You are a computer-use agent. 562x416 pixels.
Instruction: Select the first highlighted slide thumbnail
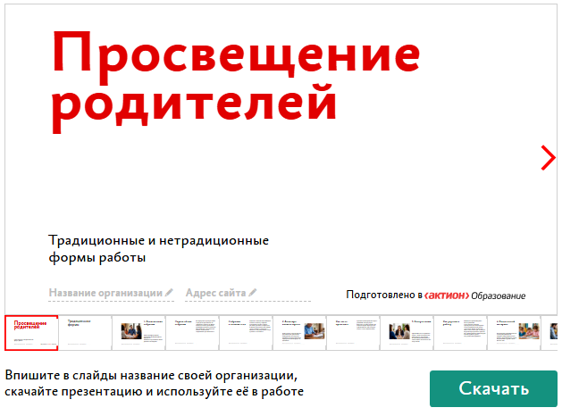[31, 333]
